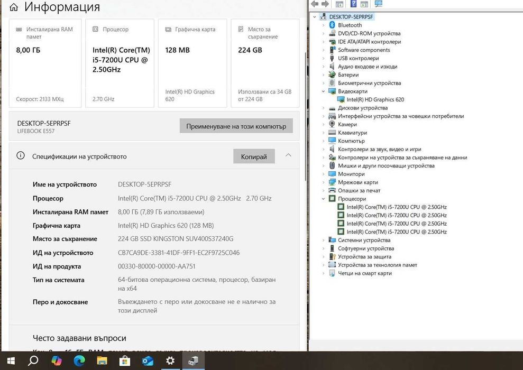Select Устройства за технология памет
Screen dimensions: 523x370
point(377,265)
